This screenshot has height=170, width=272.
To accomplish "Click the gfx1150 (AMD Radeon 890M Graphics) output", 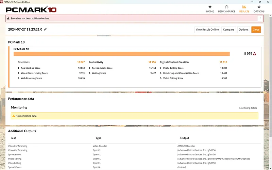I will point(214,159).
